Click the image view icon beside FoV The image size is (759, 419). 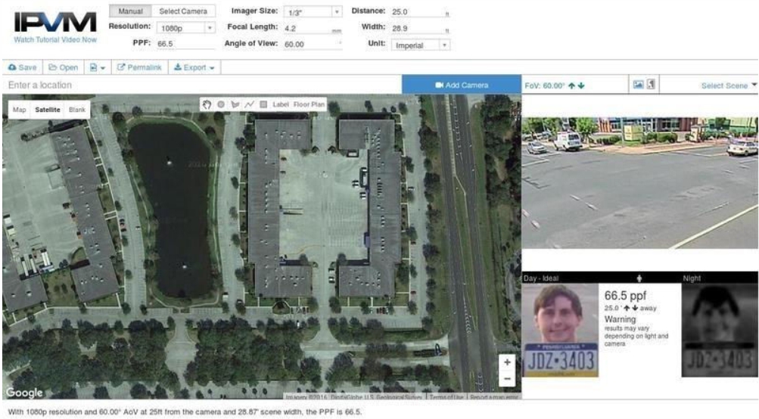coord(638,85)
